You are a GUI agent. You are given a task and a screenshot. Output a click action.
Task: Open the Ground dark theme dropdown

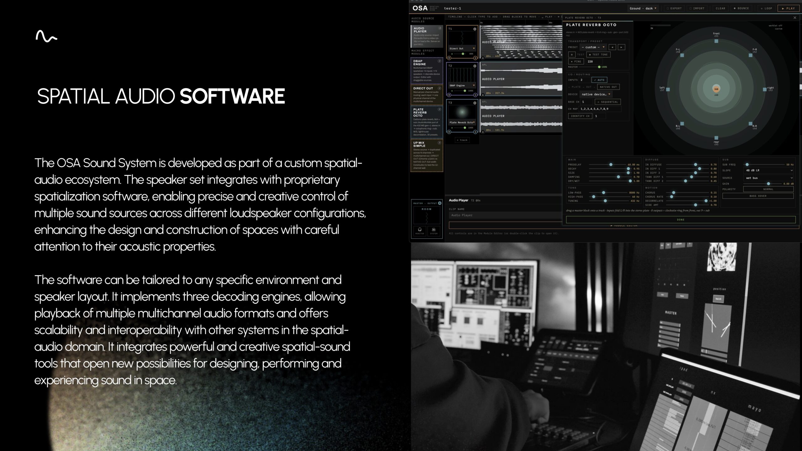pyautogui.click(x=643, y=8)
